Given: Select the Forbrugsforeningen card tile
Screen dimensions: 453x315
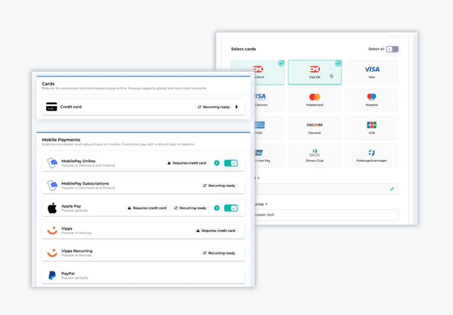Looking at the screenshot, I should click(371, 156).
